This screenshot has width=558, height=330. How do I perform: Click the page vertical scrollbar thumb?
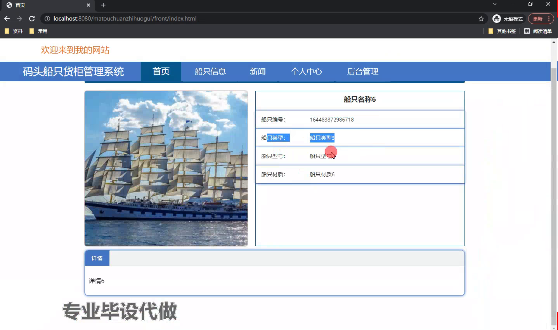554,196
